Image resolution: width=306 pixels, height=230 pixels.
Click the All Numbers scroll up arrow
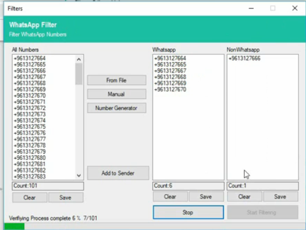tap(79, 59)
